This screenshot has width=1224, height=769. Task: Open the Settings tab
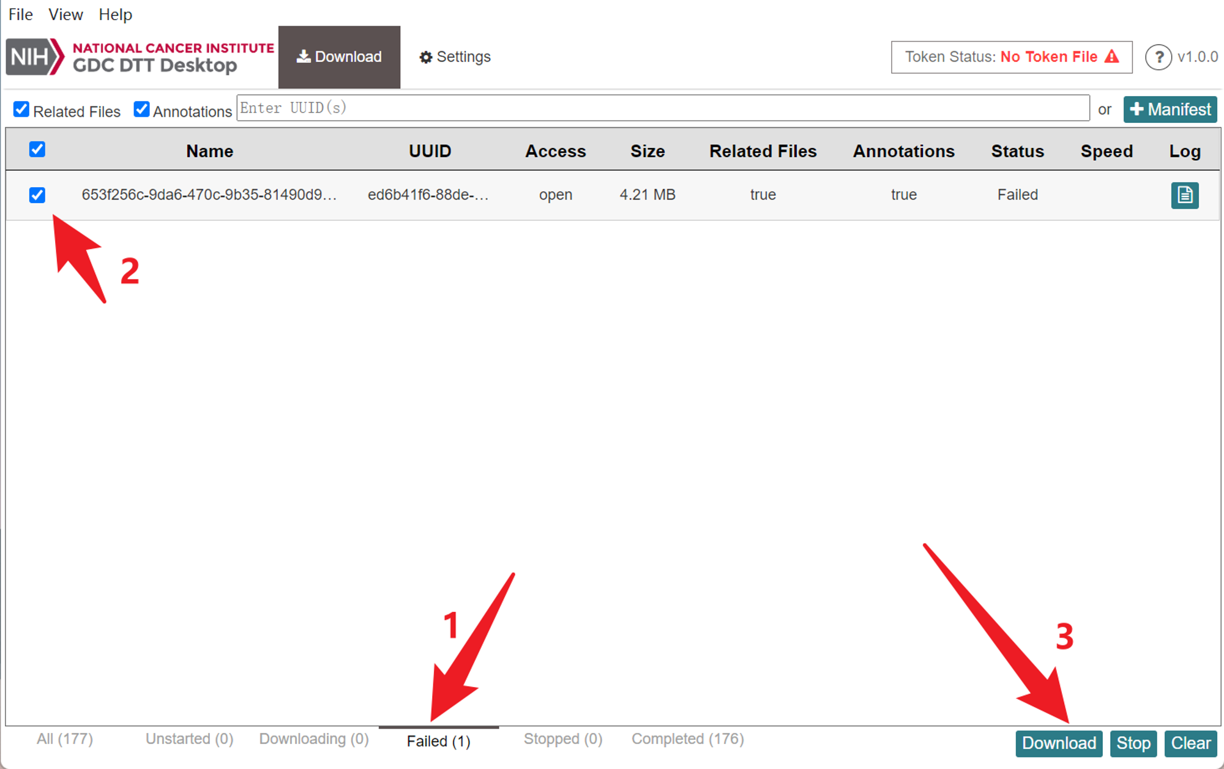455,57
